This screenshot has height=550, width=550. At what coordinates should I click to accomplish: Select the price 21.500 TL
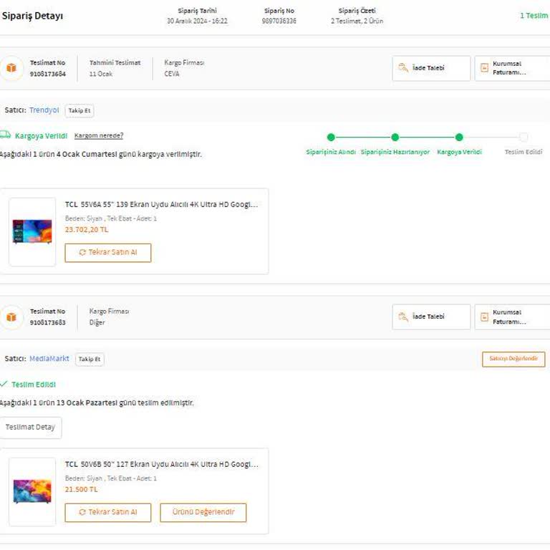[x=81, y=489]
